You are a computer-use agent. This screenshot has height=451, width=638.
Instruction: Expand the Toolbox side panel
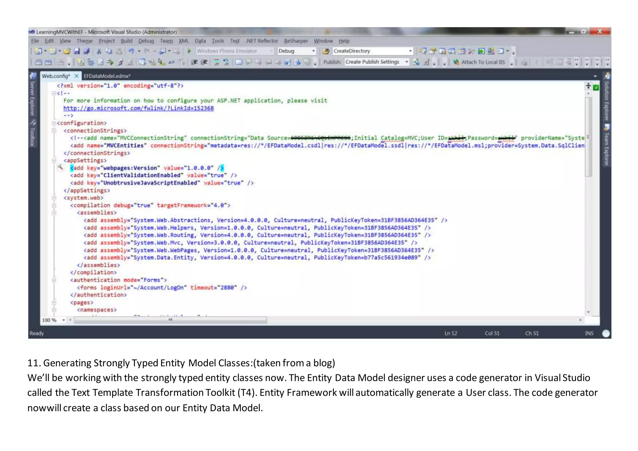33,133
